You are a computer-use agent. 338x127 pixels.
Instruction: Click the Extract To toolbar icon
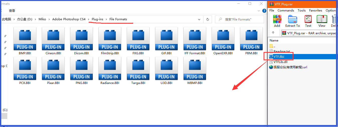292,21
